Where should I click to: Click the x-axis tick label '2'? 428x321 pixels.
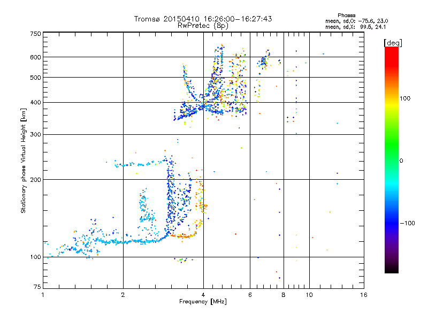[123, 295]
